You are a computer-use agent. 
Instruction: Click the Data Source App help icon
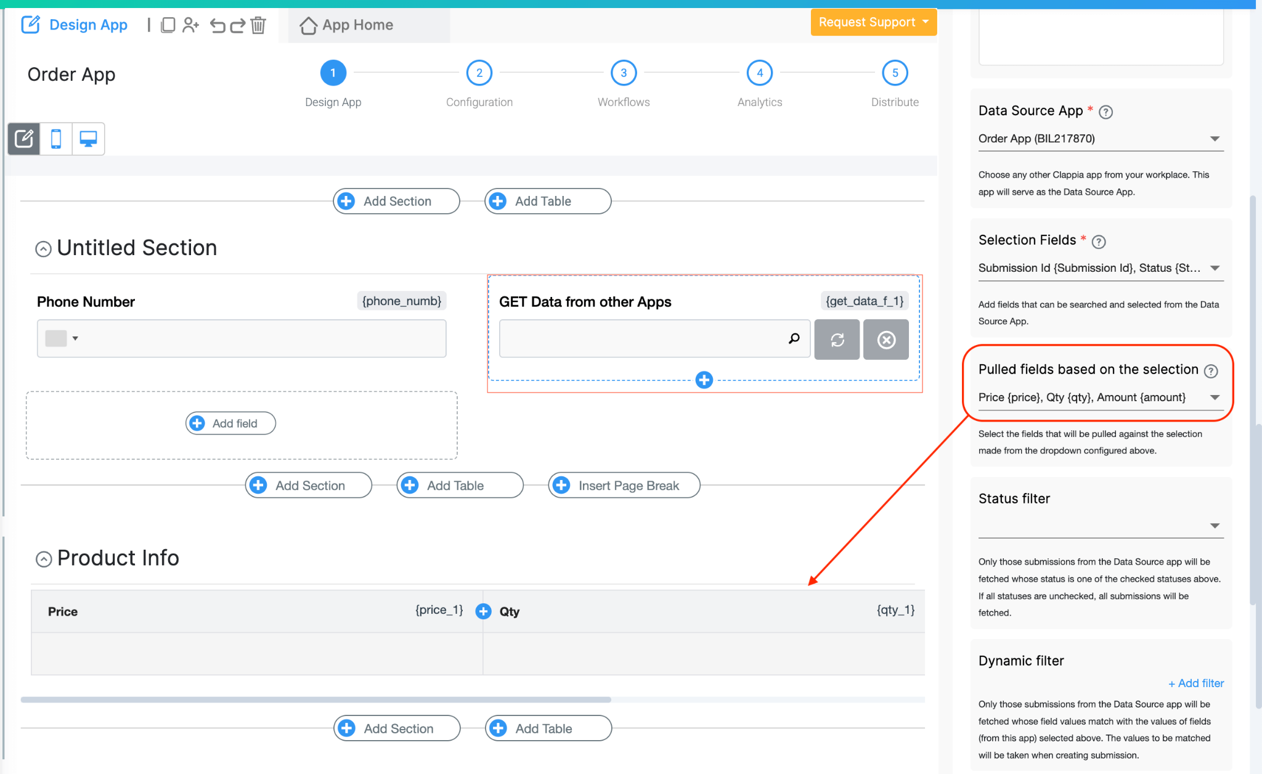1106,112
